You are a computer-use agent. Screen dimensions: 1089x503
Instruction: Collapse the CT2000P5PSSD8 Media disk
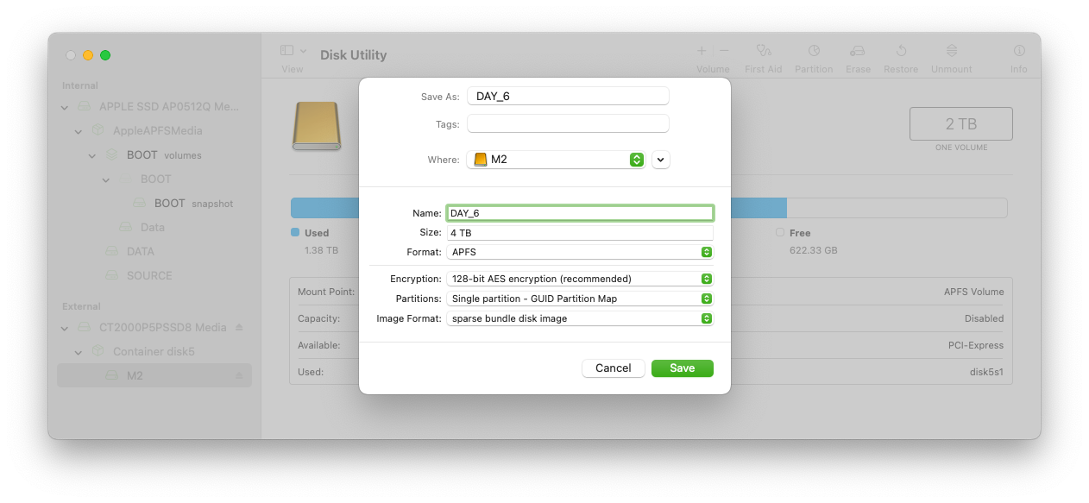[66, 328]
